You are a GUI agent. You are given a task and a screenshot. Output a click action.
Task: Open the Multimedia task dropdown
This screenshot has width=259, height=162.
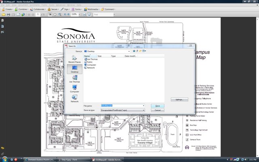point(92,9)
